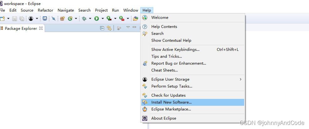Click the Debug bug icon

[84, 19]
